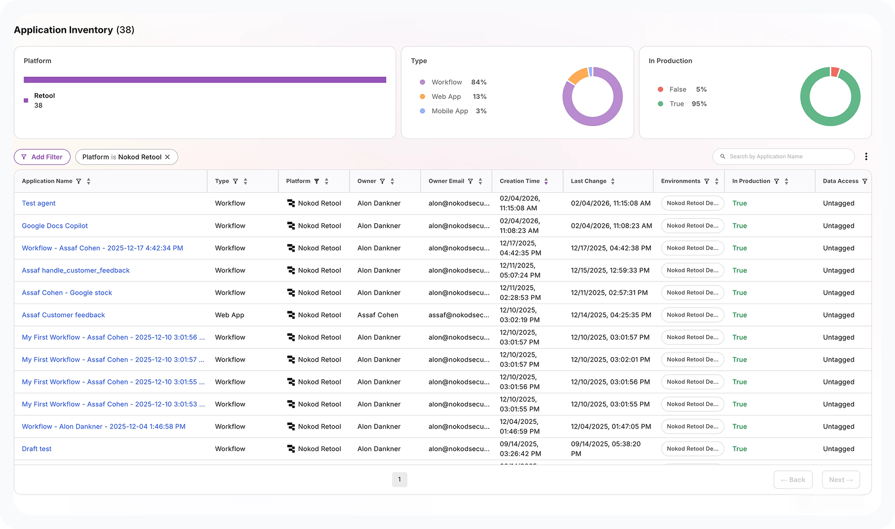895x529 pixels.
Task: Open My First Workflow 3:01:57 link
Action: [x=113, y=359]
